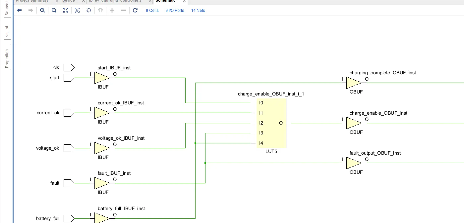The image size is (464, 223).
Task: Click the charge_enable_OBUF_inst_i_1 label
Action: coord(271,94)
